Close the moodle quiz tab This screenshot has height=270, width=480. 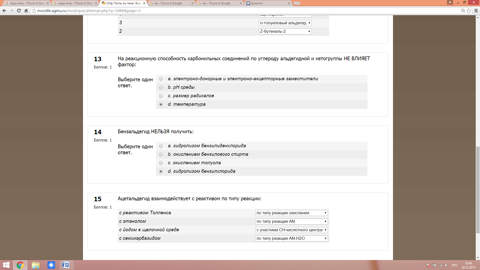tap(144, 3)
